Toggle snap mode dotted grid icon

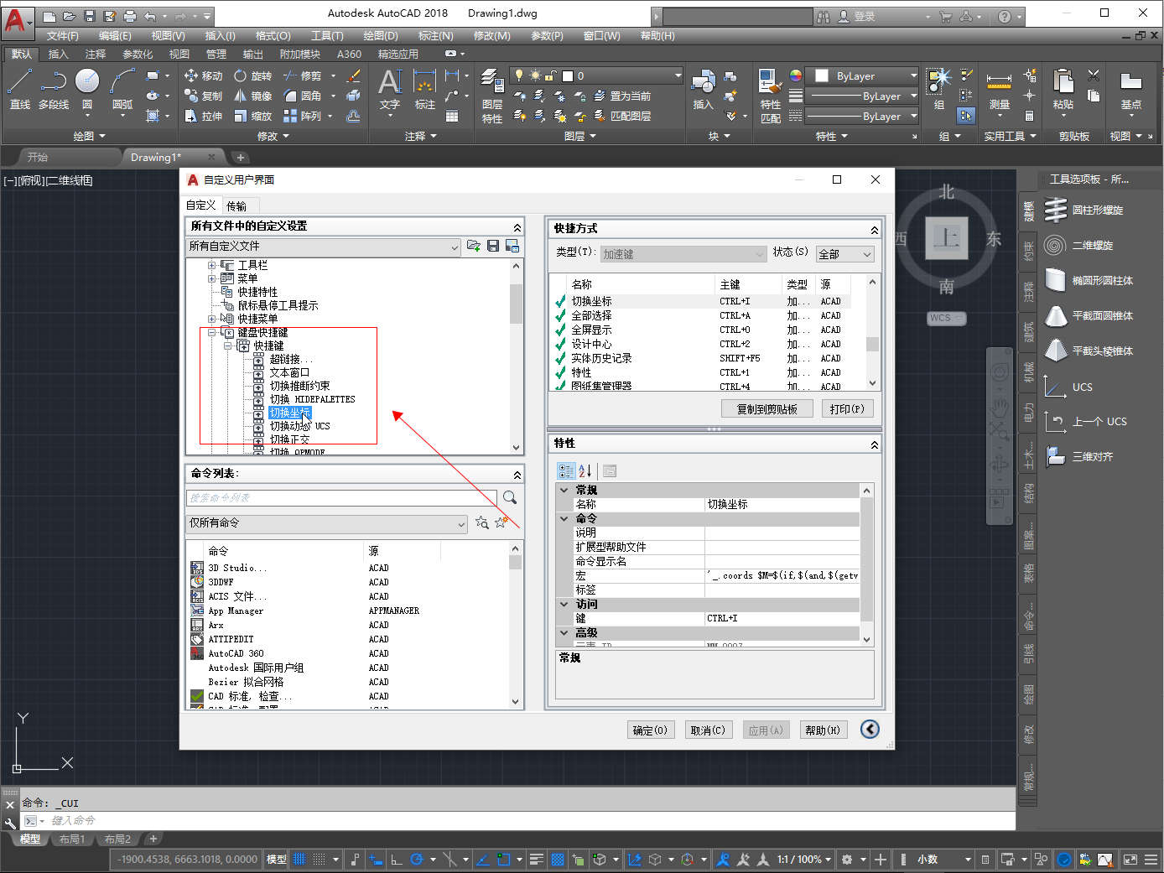tap(320, 859)
